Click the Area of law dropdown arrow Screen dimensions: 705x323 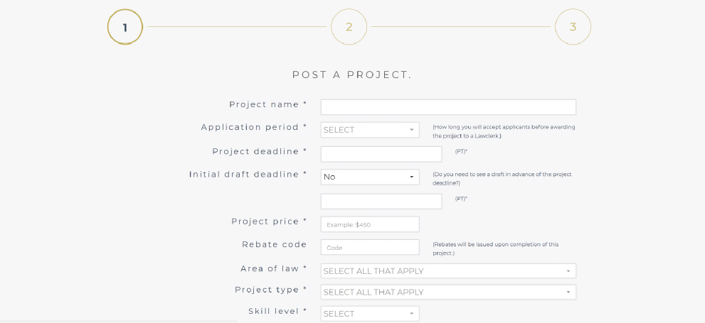[568, 271]
